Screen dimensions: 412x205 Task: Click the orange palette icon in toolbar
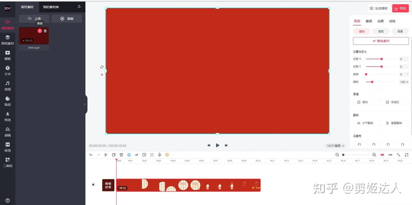click(x=167, y=155)
